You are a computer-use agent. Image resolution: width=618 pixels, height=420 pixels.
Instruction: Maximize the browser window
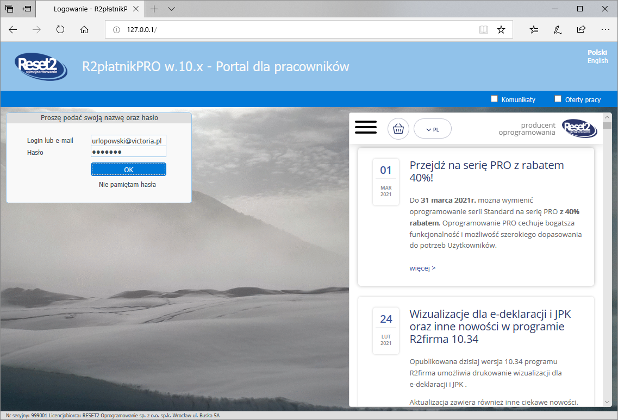tap(580, 9)
